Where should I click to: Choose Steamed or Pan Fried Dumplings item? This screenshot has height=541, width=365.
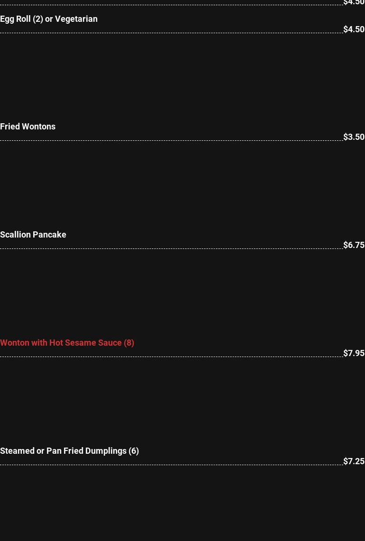pyautogui.click(x=69, y=451)
